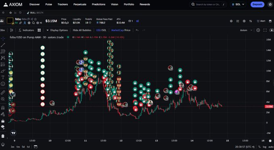Select the 1d date range
Viewport: 274px width, 150px height.
click(28, 147)
